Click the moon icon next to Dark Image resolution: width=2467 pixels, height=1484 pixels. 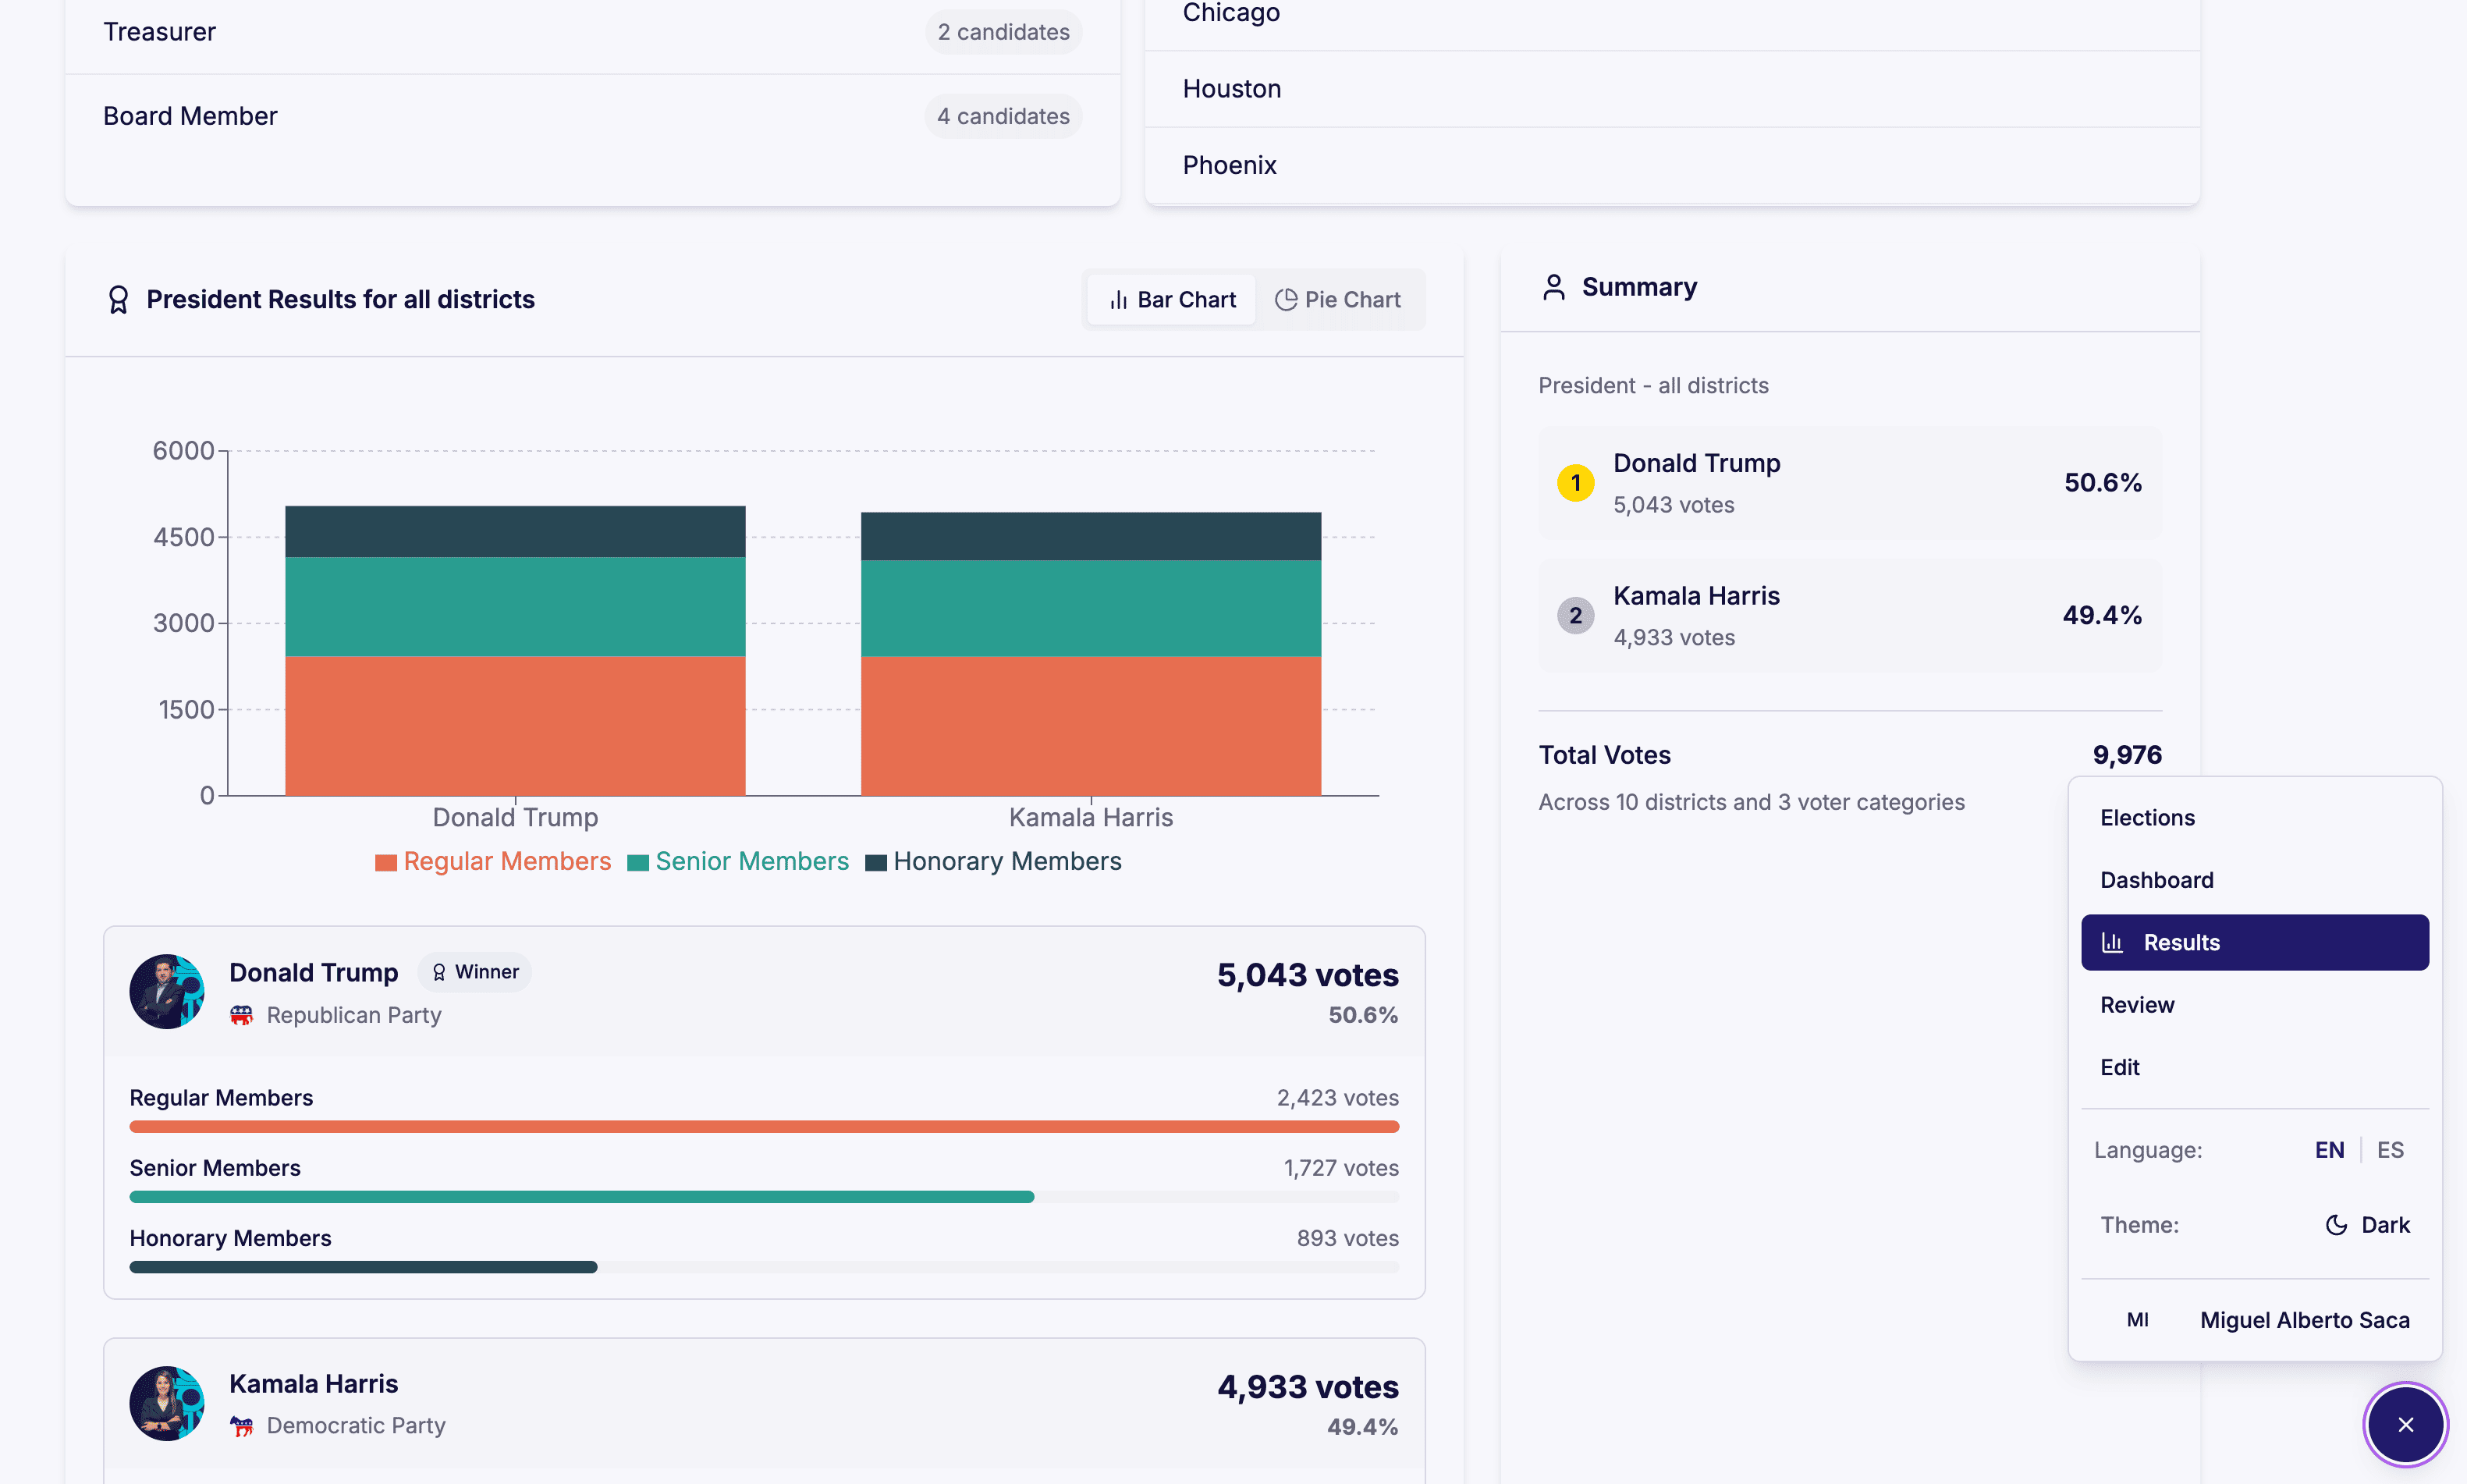(x=2336, y=1225)
